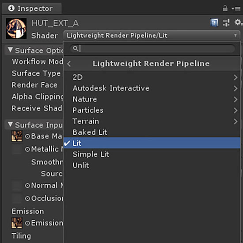Click the Base Map texture thumbnail

click(x=17, y=136)
